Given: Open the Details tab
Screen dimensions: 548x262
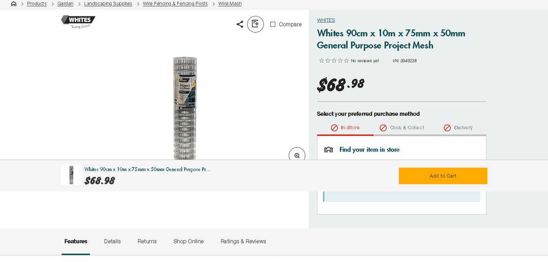Looking at the screenshot, I should tap(113, 241).
